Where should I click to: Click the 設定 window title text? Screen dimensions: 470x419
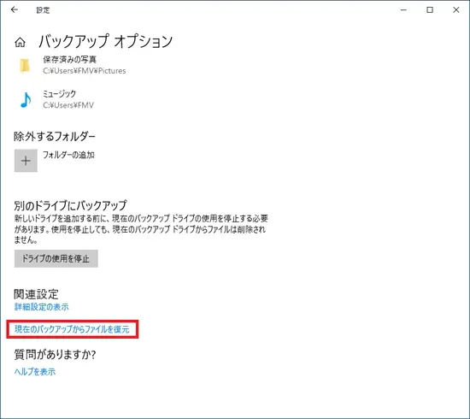[x=44, y=10]
